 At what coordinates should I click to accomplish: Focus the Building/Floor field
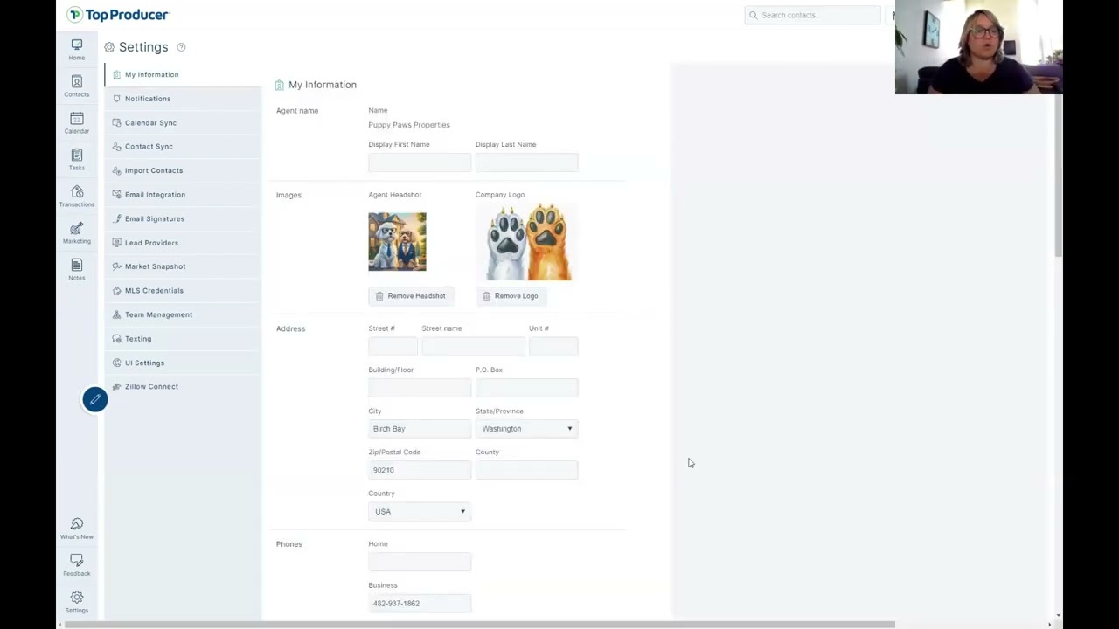(x=420, y=387)
